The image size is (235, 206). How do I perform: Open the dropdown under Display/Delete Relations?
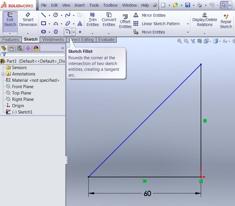pos(204,33)
